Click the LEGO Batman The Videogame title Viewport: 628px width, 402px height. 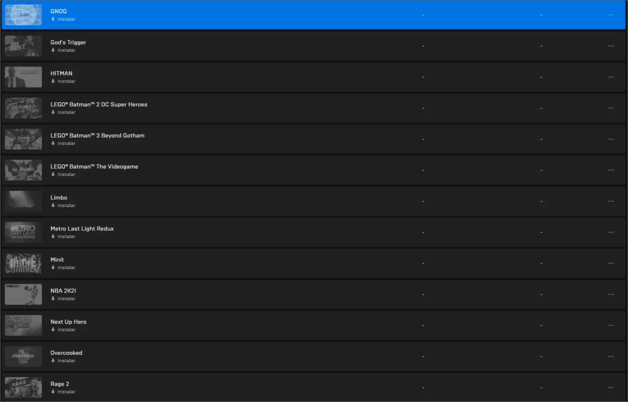(94, 166)
